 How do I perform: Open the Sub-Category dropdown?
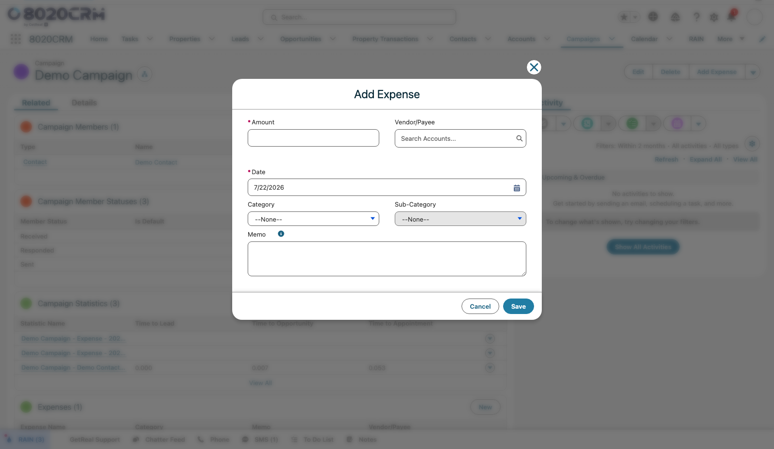(x=460, y=219)
